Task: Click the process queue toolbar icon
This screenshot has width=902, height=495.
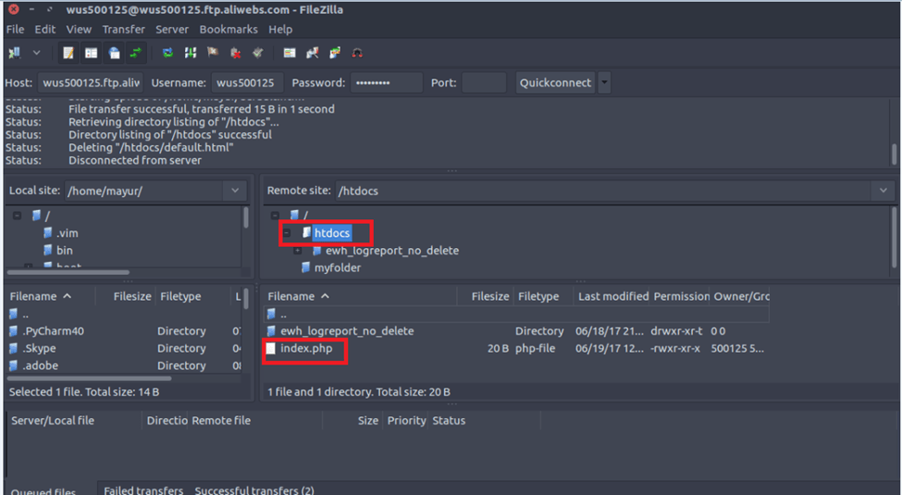Action: click(x=191, y=53)
